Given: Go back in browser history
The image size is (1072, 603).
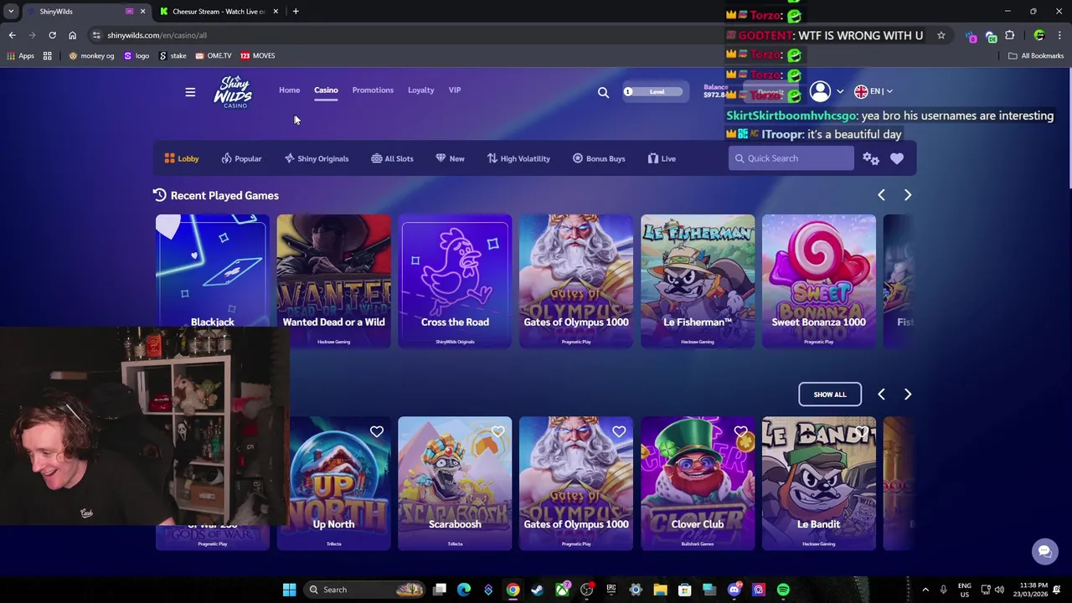Looking at the screenshot, I should [12, 35].
